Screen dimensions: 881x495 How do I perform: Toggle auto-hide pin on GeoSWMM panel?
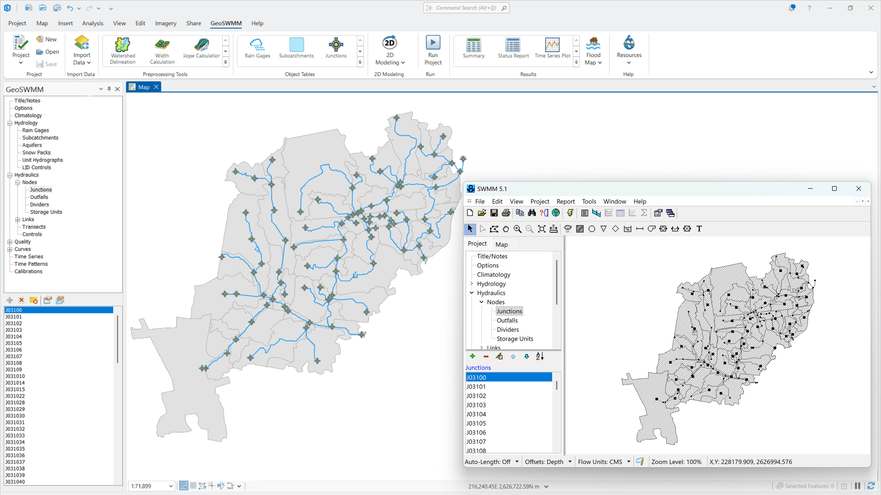pyautogui.click(x=109, y=89)
